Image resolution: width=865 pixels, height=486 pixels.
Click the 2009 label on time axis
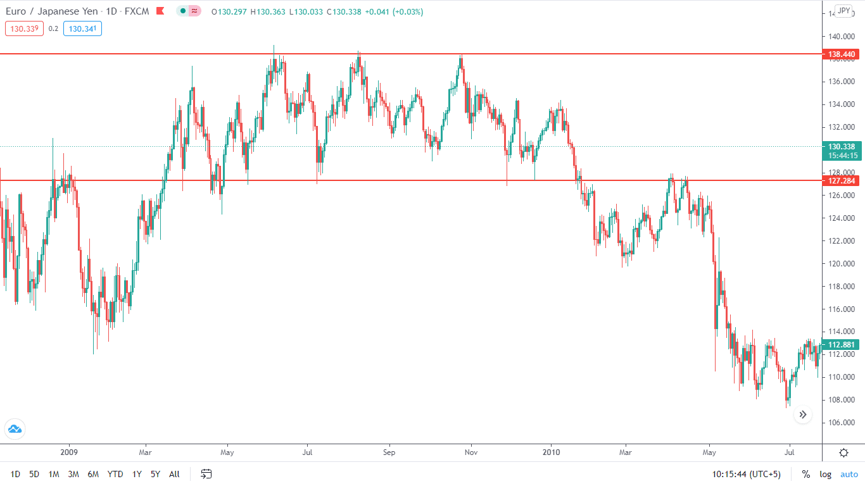point(68,452)
